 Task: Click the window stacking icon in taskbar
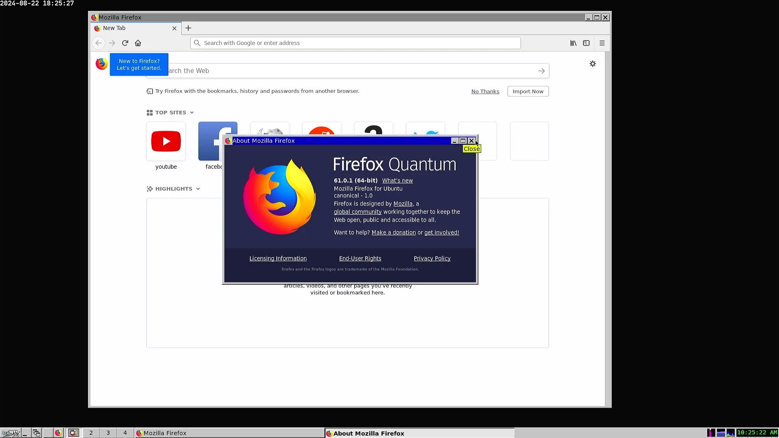(x=36, y=433)
